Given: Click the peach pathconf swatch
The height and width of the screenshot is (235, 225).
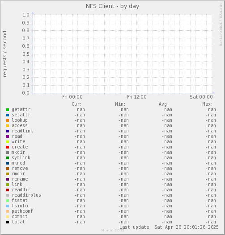Looking at the screenshot, I should point(8,211).
